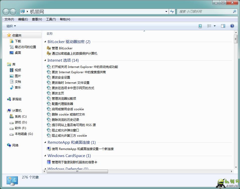Image resolution: width=240 pixels, height=189 pixels.
Task: Click the search magnifier icon
Action: tap(234, 12)
